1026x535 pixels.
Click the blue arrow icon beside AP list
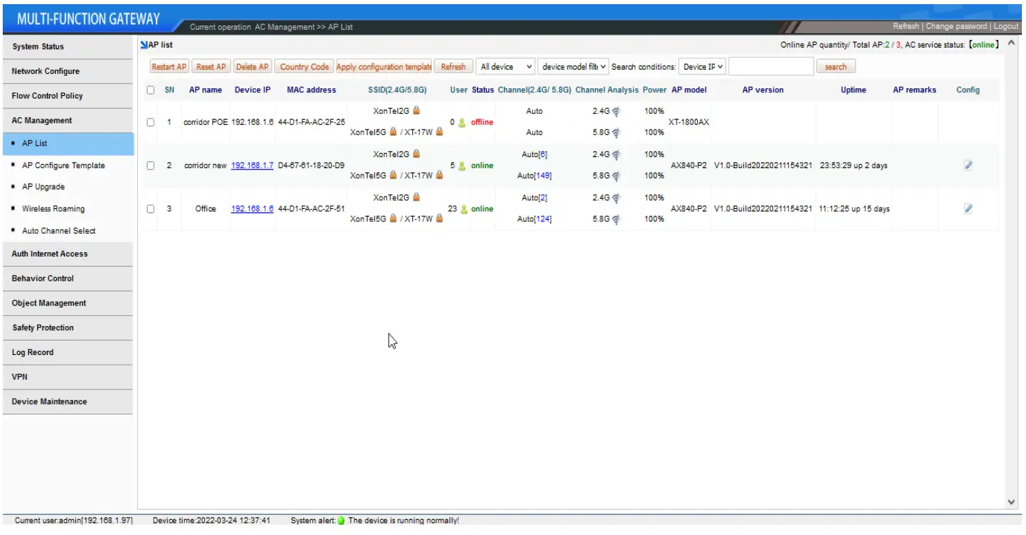click(144, 45)
